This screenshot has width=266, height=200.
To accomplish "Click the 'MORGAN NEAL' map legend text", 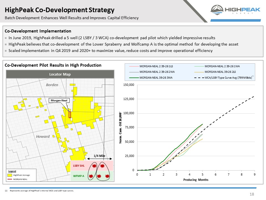I will pos(20,179).
